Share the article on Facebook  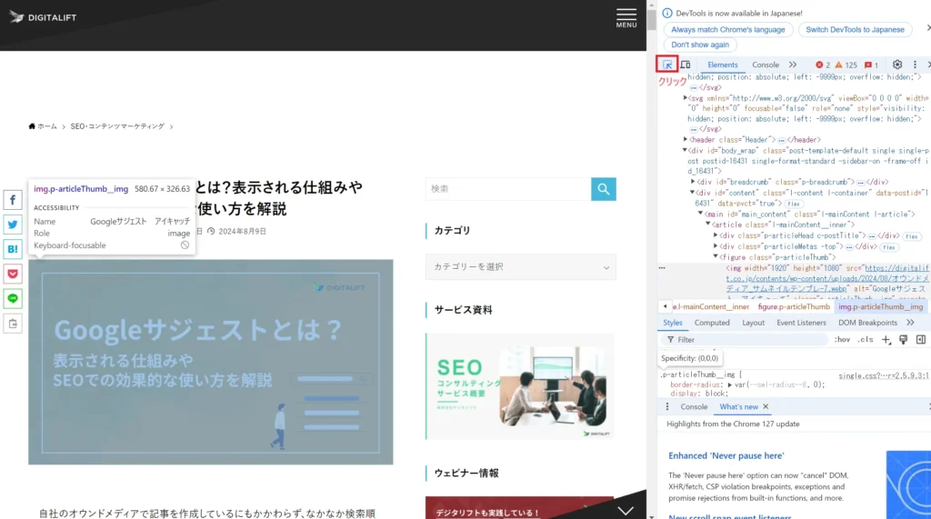click(x=13, y=200)
